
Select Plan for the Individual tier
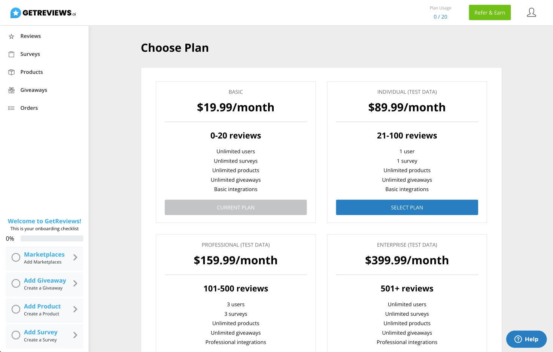click(x=407, y=207)
